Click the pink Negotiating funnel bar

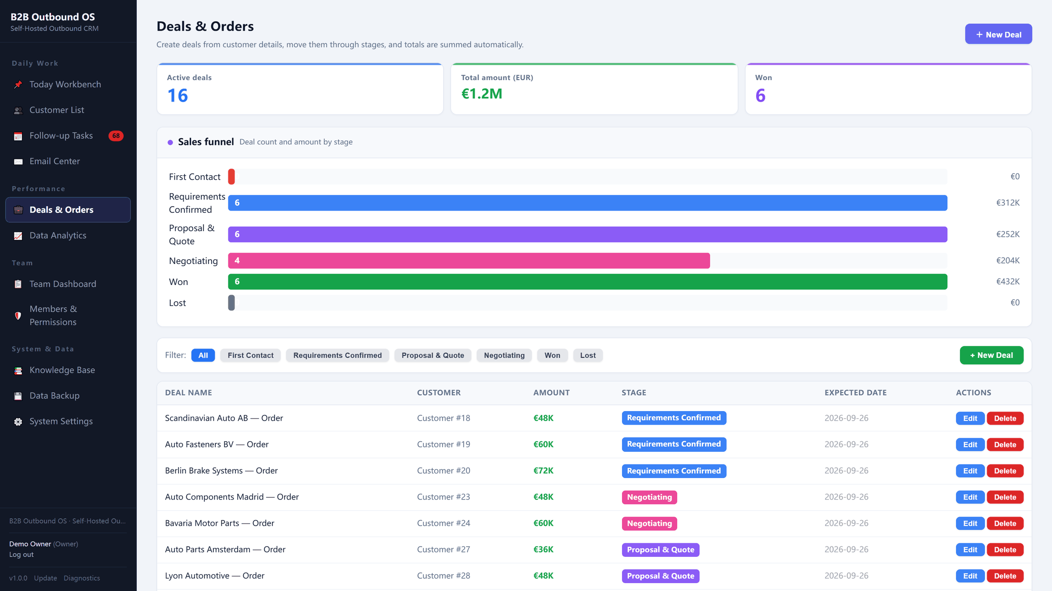469,260
